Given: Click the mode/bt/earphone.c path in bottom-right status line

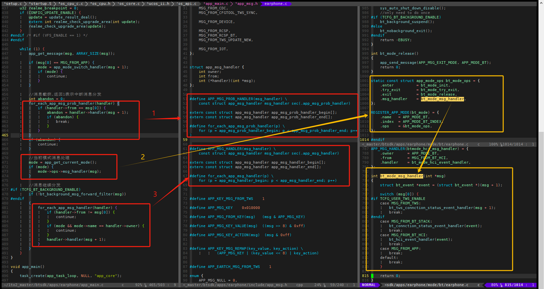Looking at the screenshot, I should click(426, 285).
